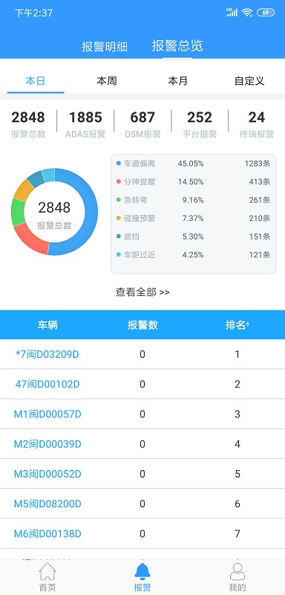Open vehicle *7闽D03209D
Screen dimensions: 285x595
click(x=47, y=354)
